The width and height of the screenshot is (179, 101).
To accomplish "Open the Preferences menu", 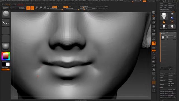I will pos(55,3).
